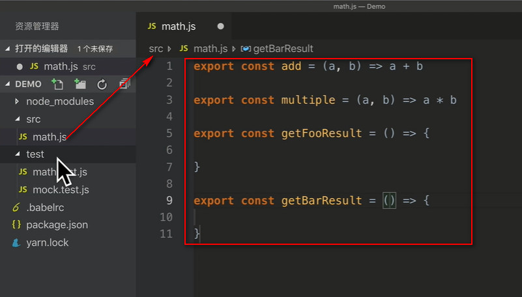
Task: Click the word multiple on line 3
Action: click(x=308, y=100)
